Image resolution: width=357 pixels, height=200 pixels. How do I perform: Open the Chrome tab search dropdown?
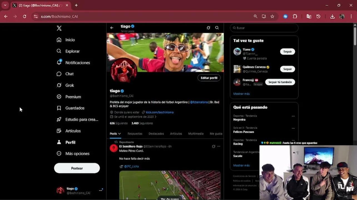pos(5,5)
